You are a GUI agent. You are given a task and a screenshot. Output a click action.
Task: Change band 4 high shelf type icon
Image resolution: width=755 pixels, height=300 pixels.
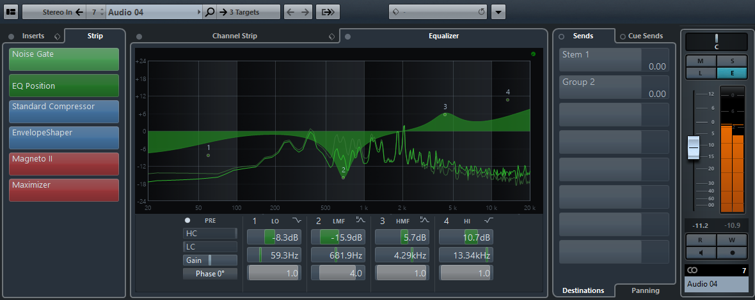coord(489,220)
